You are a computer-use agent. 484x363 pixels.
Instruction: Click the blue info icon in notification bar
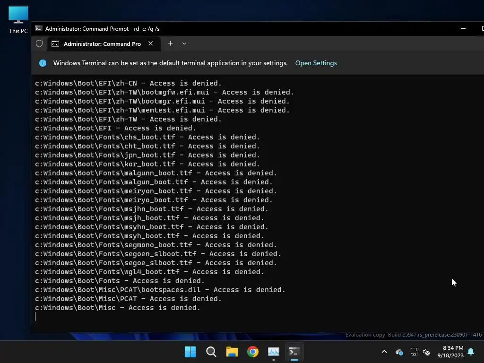click(x=43, y=63)
